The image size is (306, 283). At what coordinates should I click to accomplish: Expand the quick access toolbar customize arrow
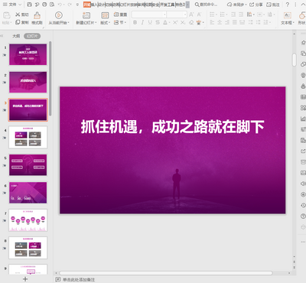tap(78, 5)
